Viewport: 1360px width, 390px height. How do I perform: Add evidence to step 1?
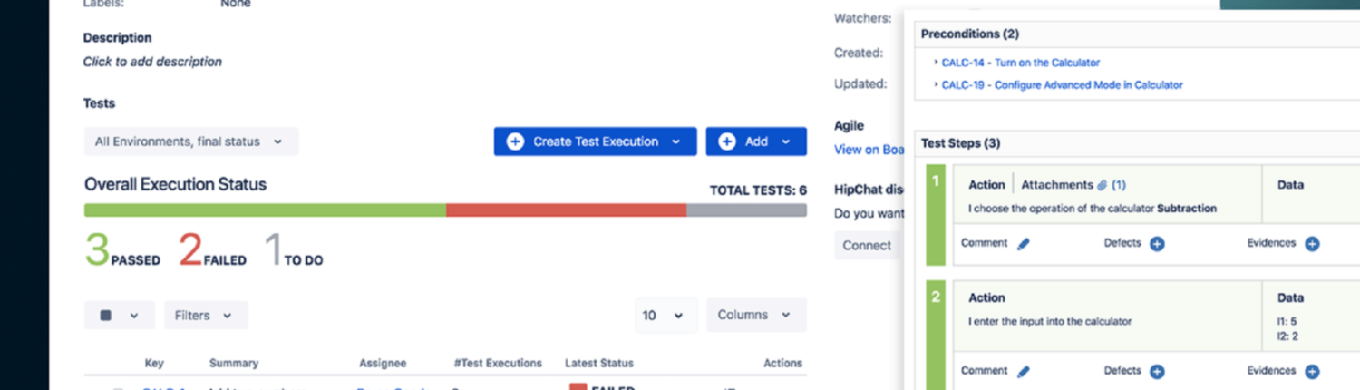coord(1312,244)
